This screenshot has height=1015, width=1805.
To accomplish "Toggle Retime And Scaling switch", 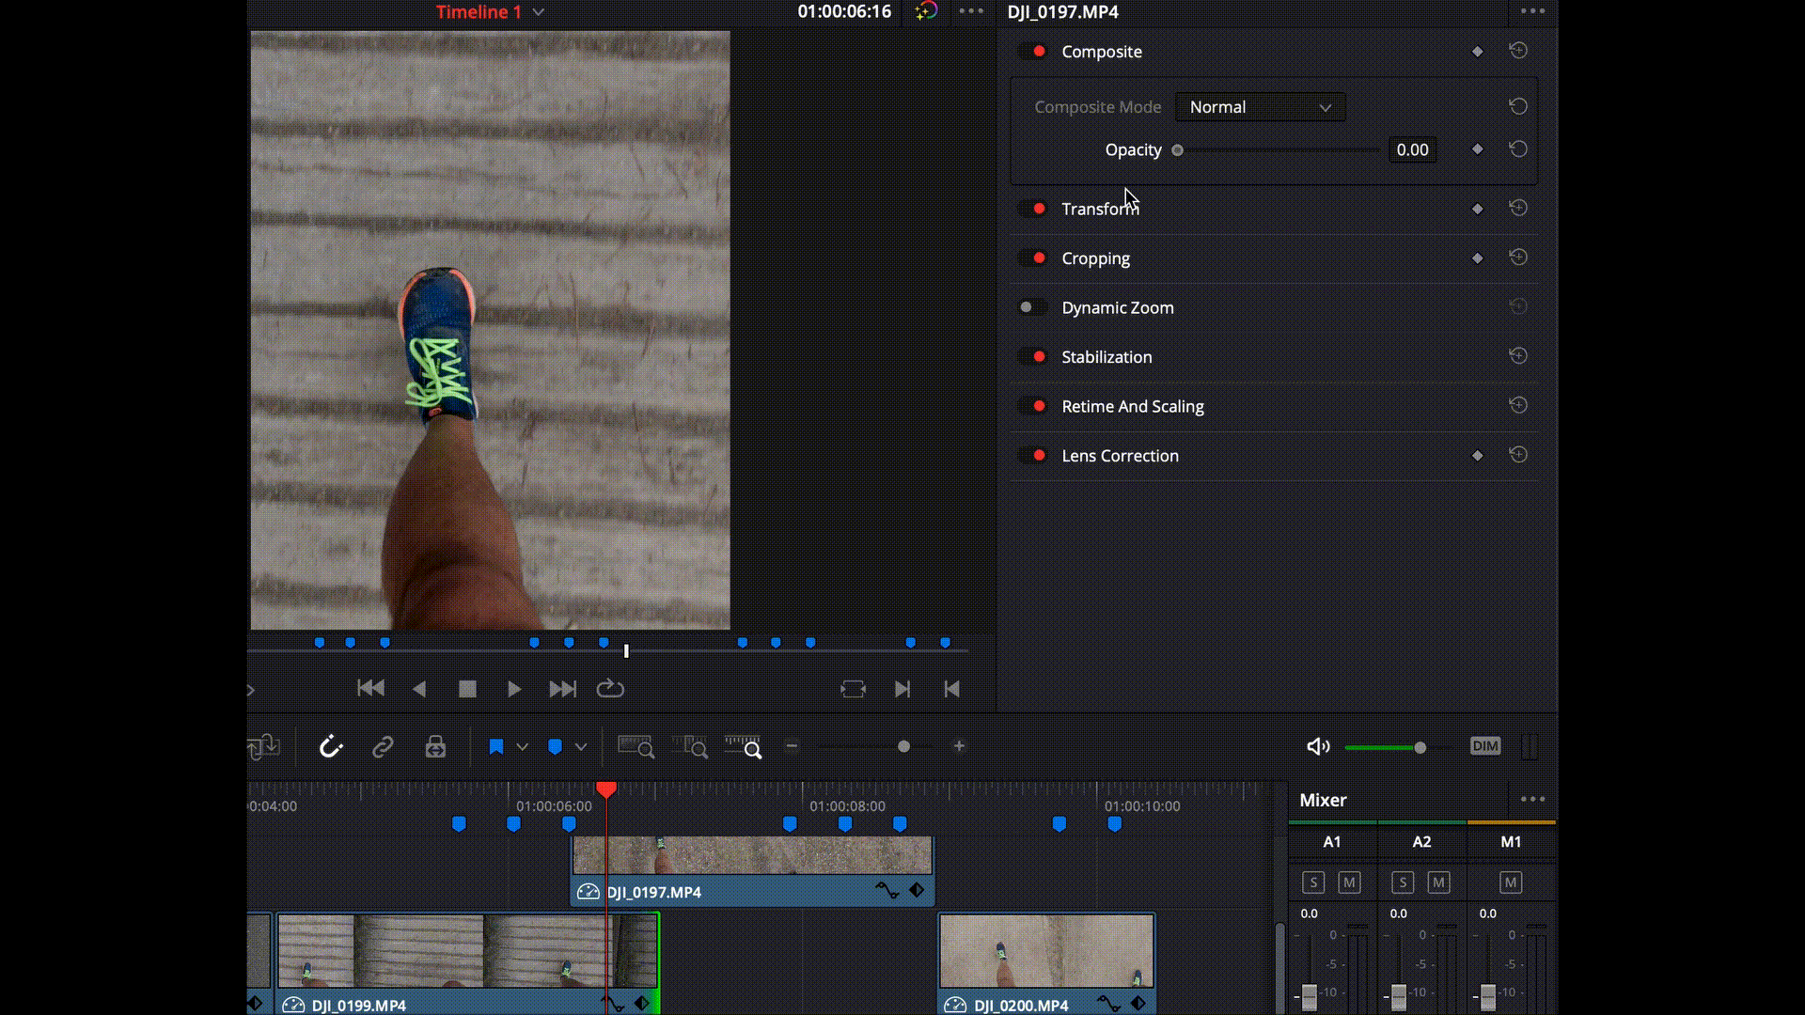I will (x=1033, y=406).
